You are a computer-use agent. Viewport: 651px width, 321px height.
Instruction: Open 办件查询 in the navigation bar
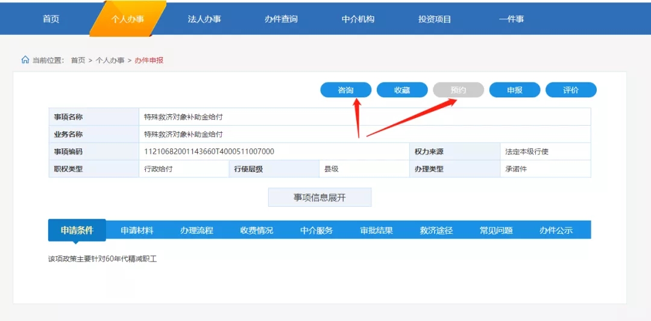coord(281,19)
